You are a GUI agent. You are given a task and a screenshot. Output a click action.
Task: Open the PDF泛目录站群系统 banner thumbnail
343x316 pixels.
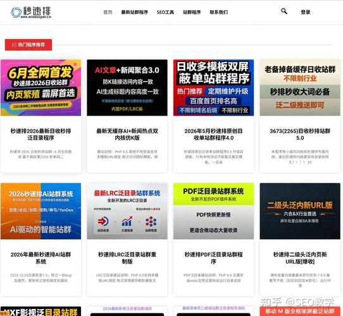pyautogui.click(x=213, y=211)
